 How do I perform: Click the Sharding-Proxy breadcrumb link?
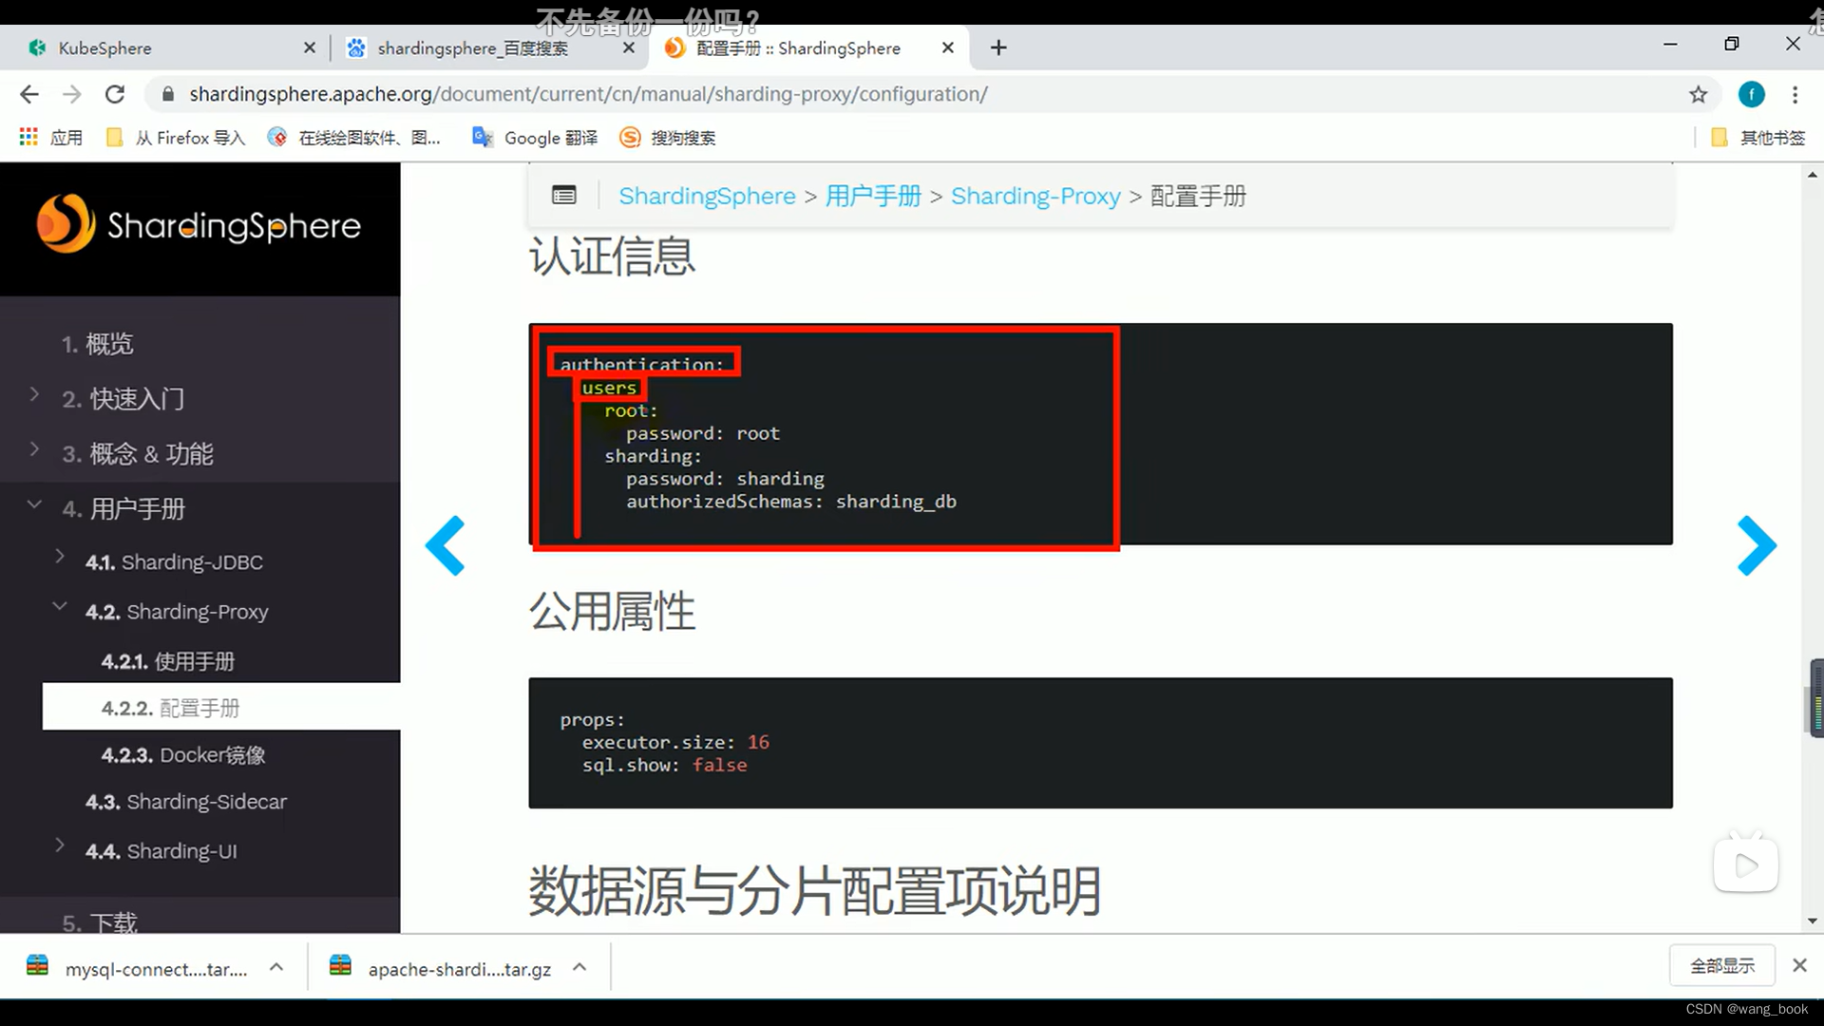(x=1035, y=196)
